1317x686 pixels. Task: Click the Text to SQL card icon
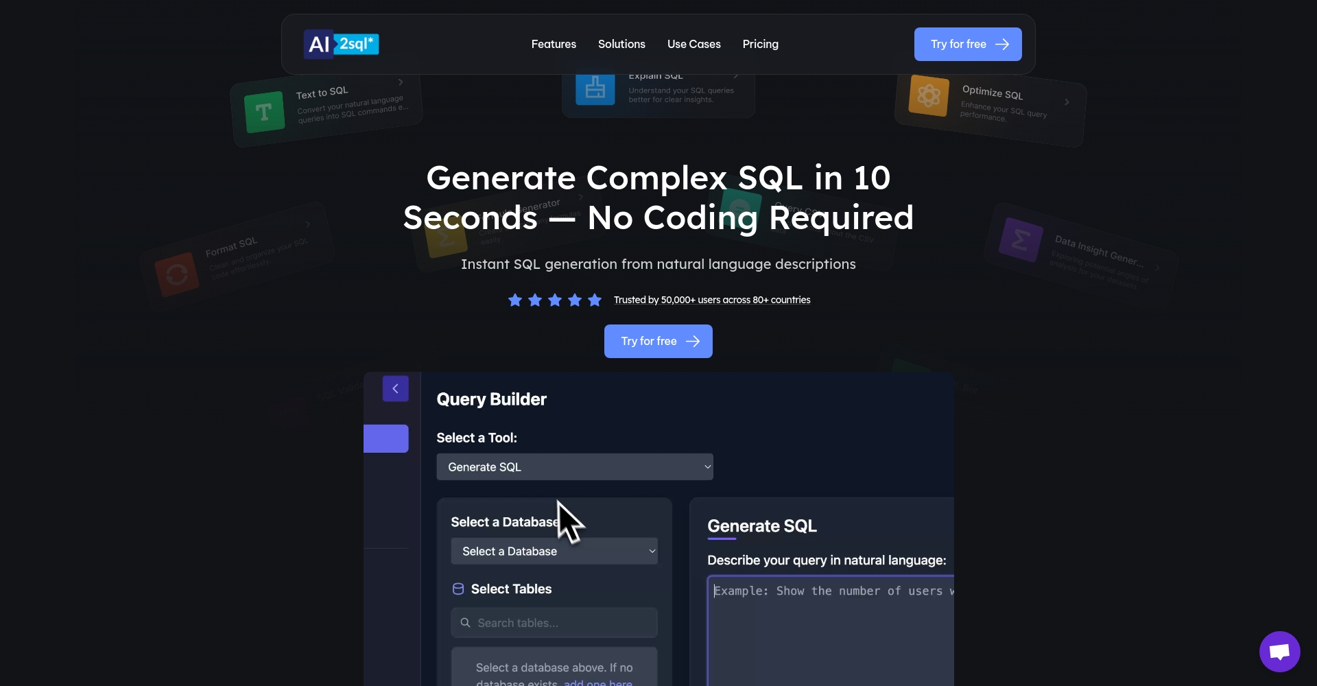point(265,110)
